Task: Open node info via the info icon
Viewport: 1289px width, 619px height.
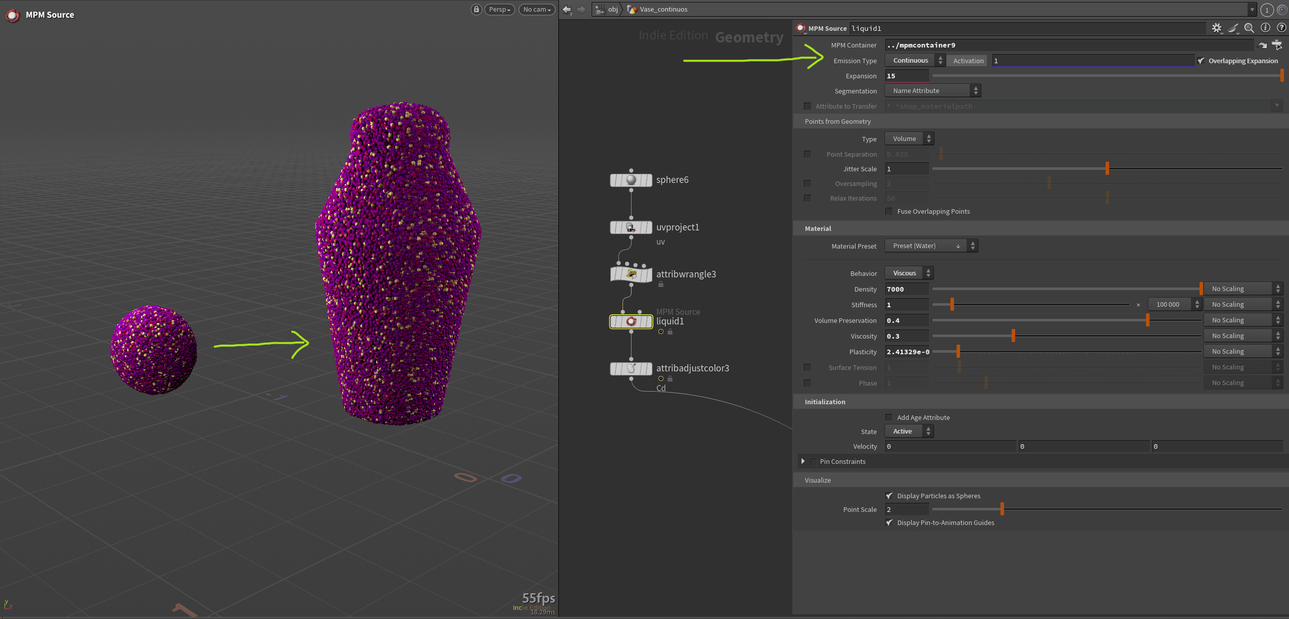Action: [x=1266, y=28]
